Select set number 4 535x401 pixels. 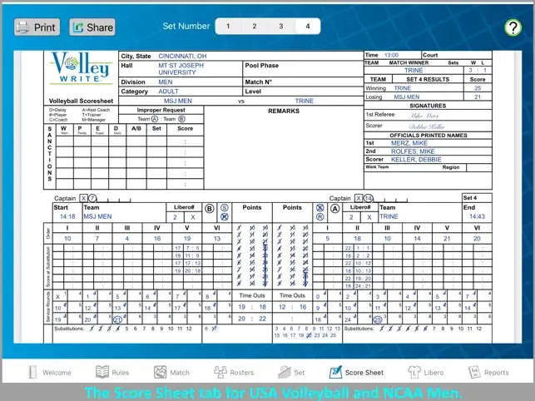(x=308, y=27)
